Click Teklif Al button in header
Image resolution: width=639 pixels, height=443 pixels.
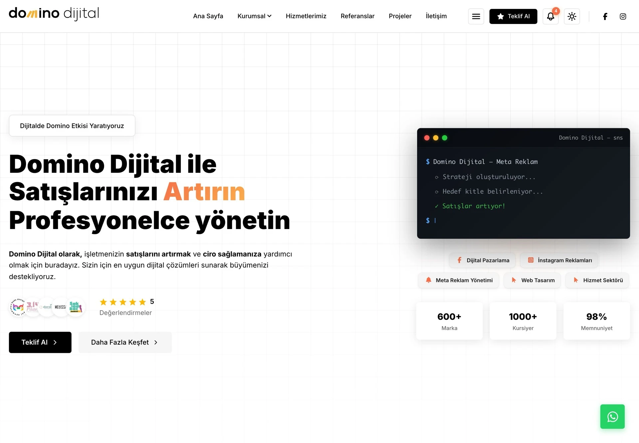513,16
